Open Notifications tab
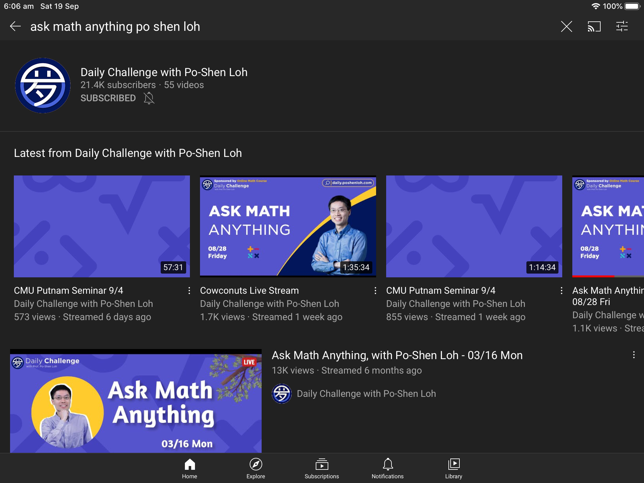 pyautogui.click(x=388, y=469)
